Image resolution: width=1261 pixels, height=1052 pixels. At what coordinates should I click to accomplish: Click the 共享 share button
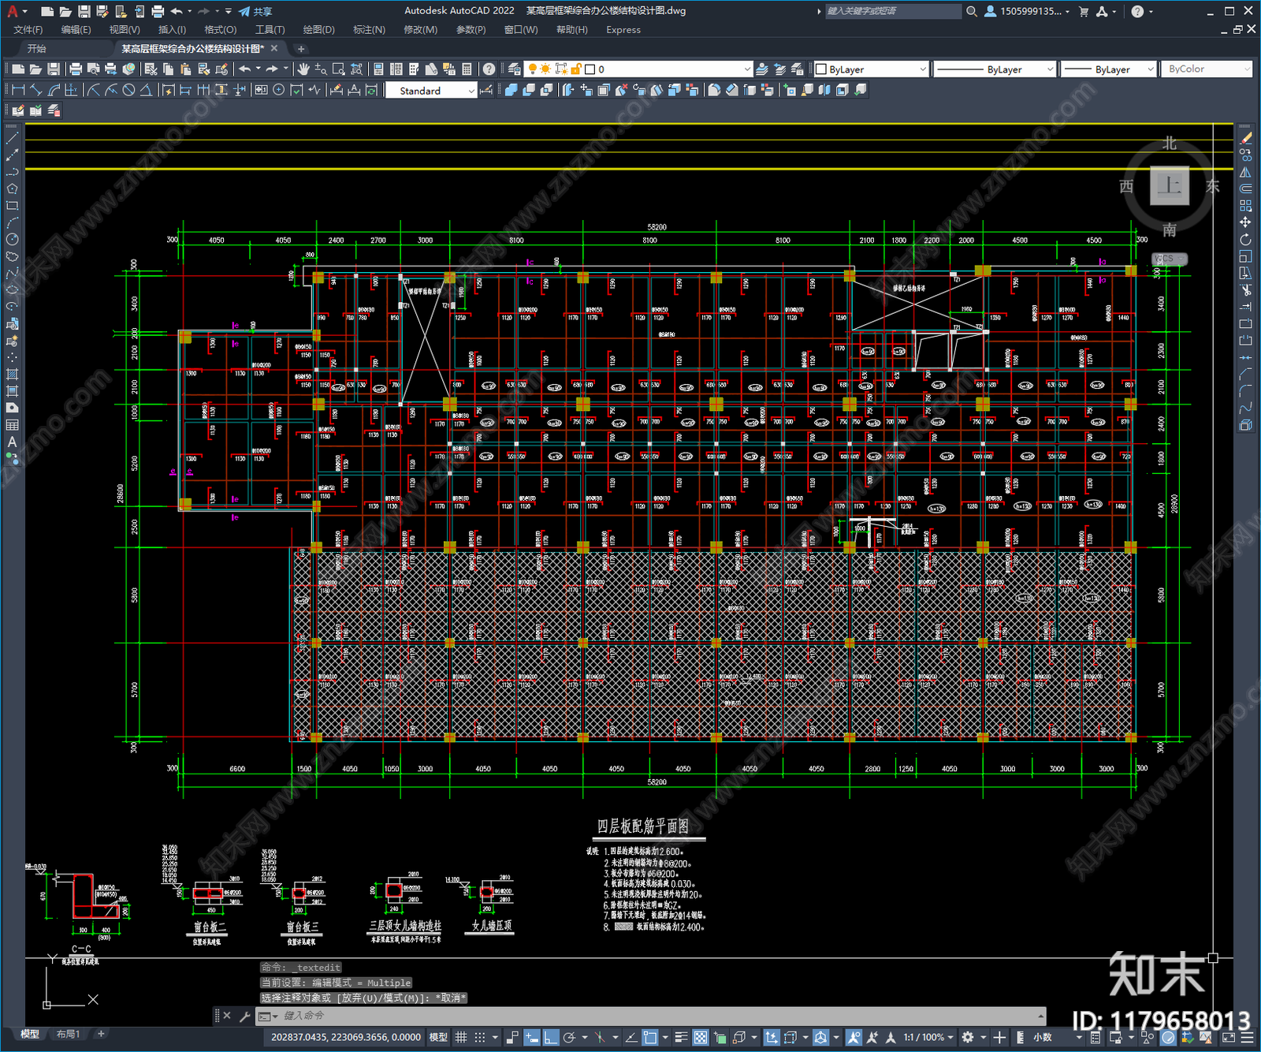tap(256, 11)
